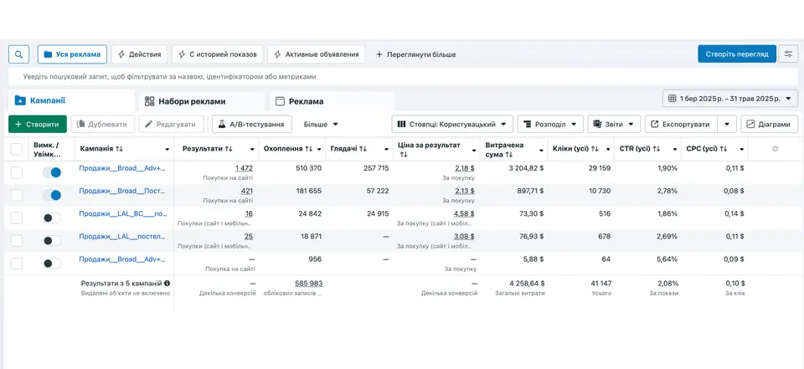Tick checkbox for campaign with 1 472 results

17,172
